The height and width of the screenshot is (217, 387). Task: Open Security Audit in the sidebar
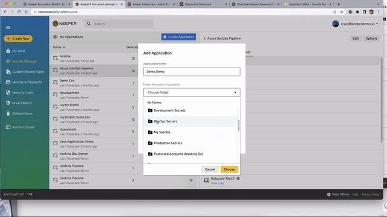[23, 93]
